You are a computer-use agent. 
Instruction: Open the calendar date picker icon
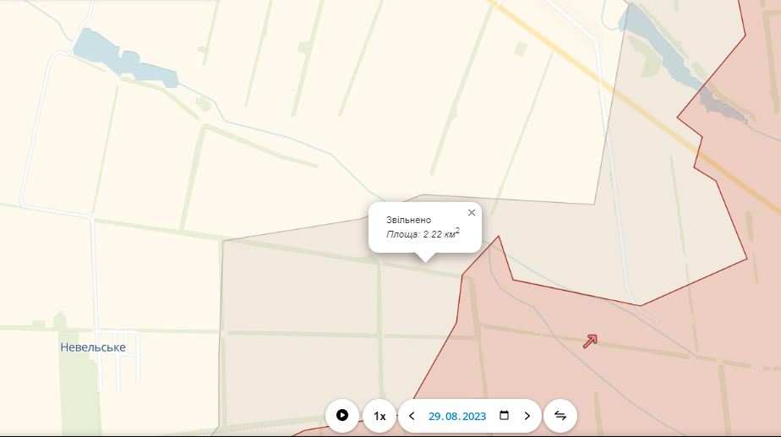pyautogui.click(x=505, y=415)
